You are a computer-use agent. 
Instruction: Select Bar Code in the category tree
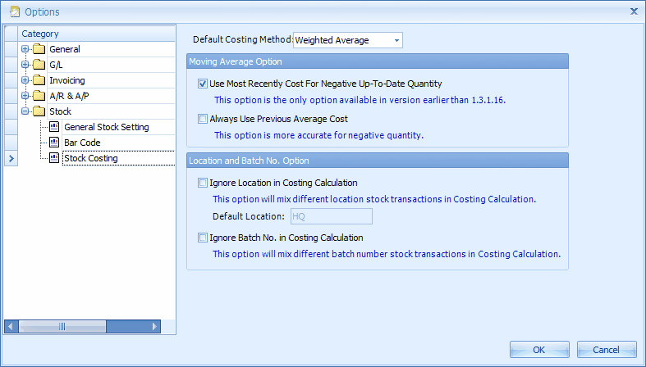point(82,143)
